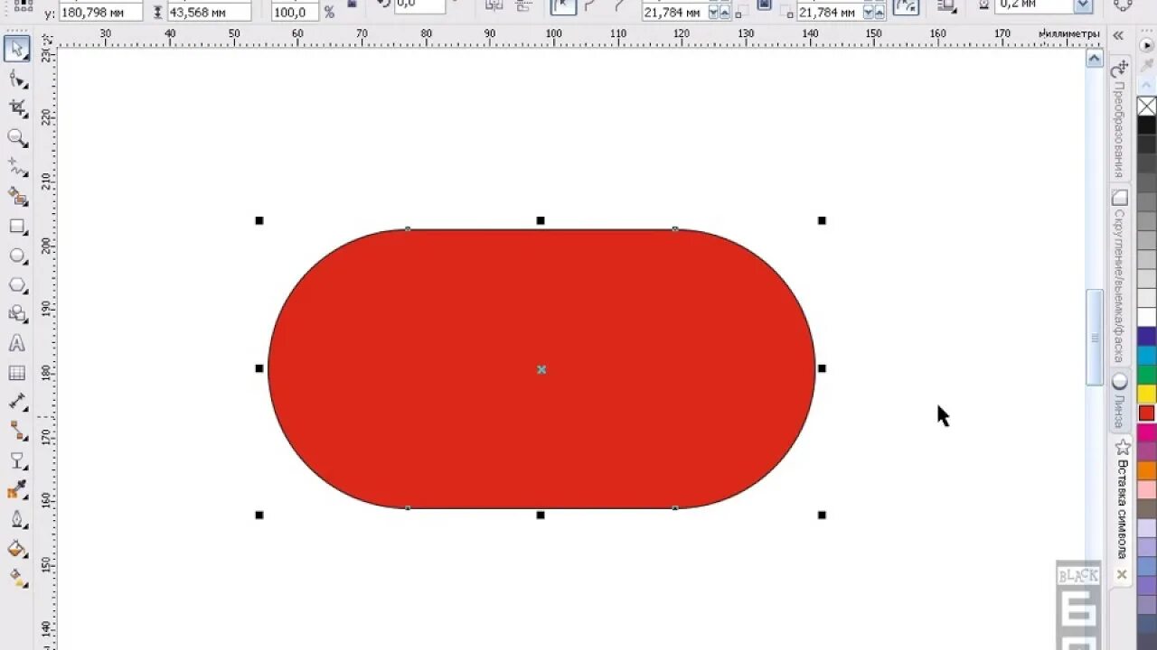Pick the green swatch in palette

pyautogui.click(x=1146, y=374)
